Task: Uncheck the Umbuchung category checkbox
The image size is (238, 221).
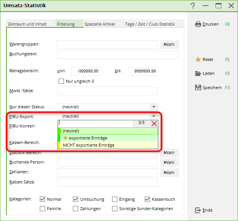Action: point(76,199)
